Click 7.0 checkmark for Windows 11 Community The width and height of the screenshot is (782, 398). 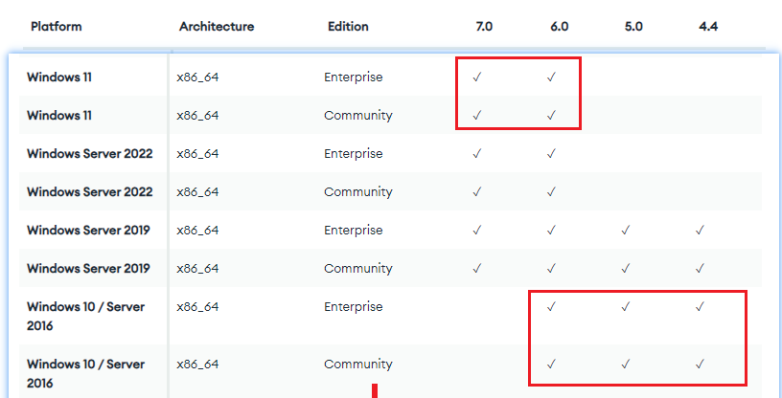[x=477, y=116]
